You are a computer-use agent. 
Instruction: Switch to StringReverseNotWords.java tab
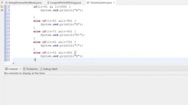click(x=23, y=3)
